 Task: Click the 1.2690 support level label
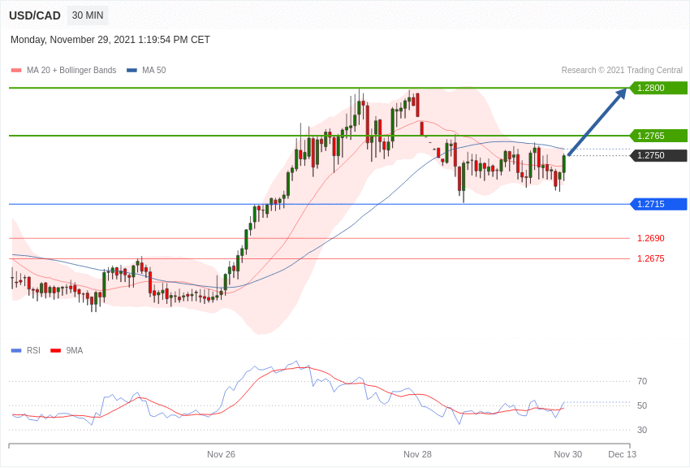pyautogui.click(x=651, y=238)
